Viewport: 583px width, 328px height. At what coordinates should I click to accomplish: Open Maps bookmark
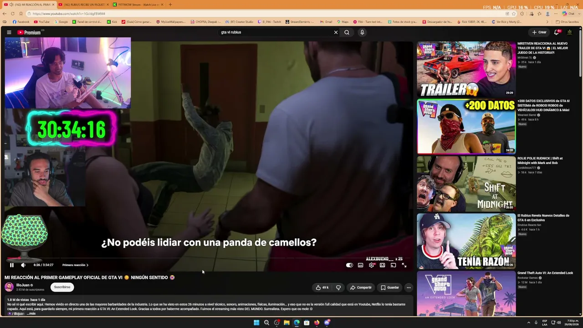(343, 22)
